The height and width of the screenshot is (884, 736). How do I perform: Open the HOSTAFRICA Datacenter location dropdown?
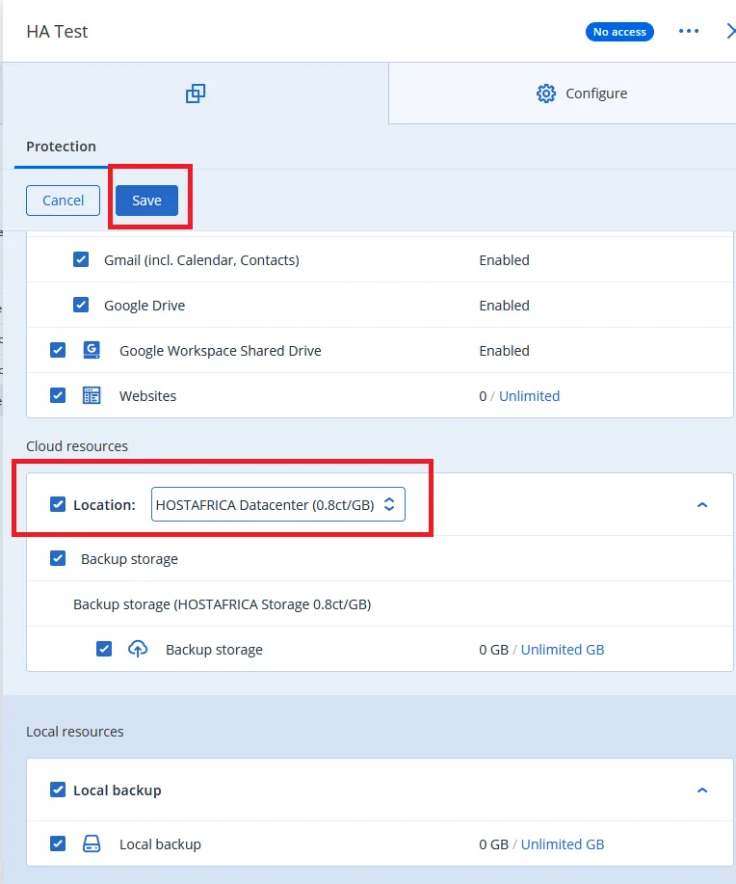(x=277, y=504)
